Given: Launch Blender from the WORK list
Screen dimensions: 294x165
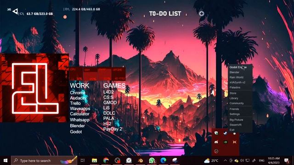Looking at the screenshot, I should (x=77, y=126).
